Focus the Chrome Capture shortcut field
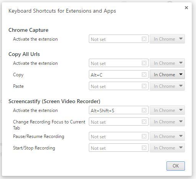Image resolution: width=196 pixels, height=179 pixels. pos(119,39)
